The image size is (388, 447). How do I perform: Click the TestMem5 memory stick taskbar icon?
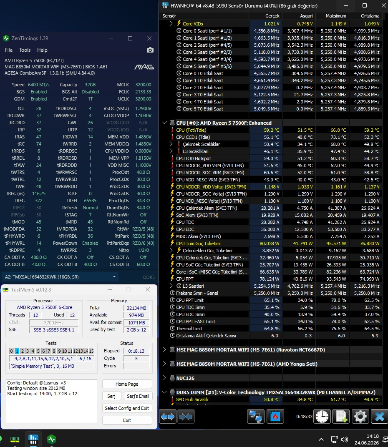15,439
